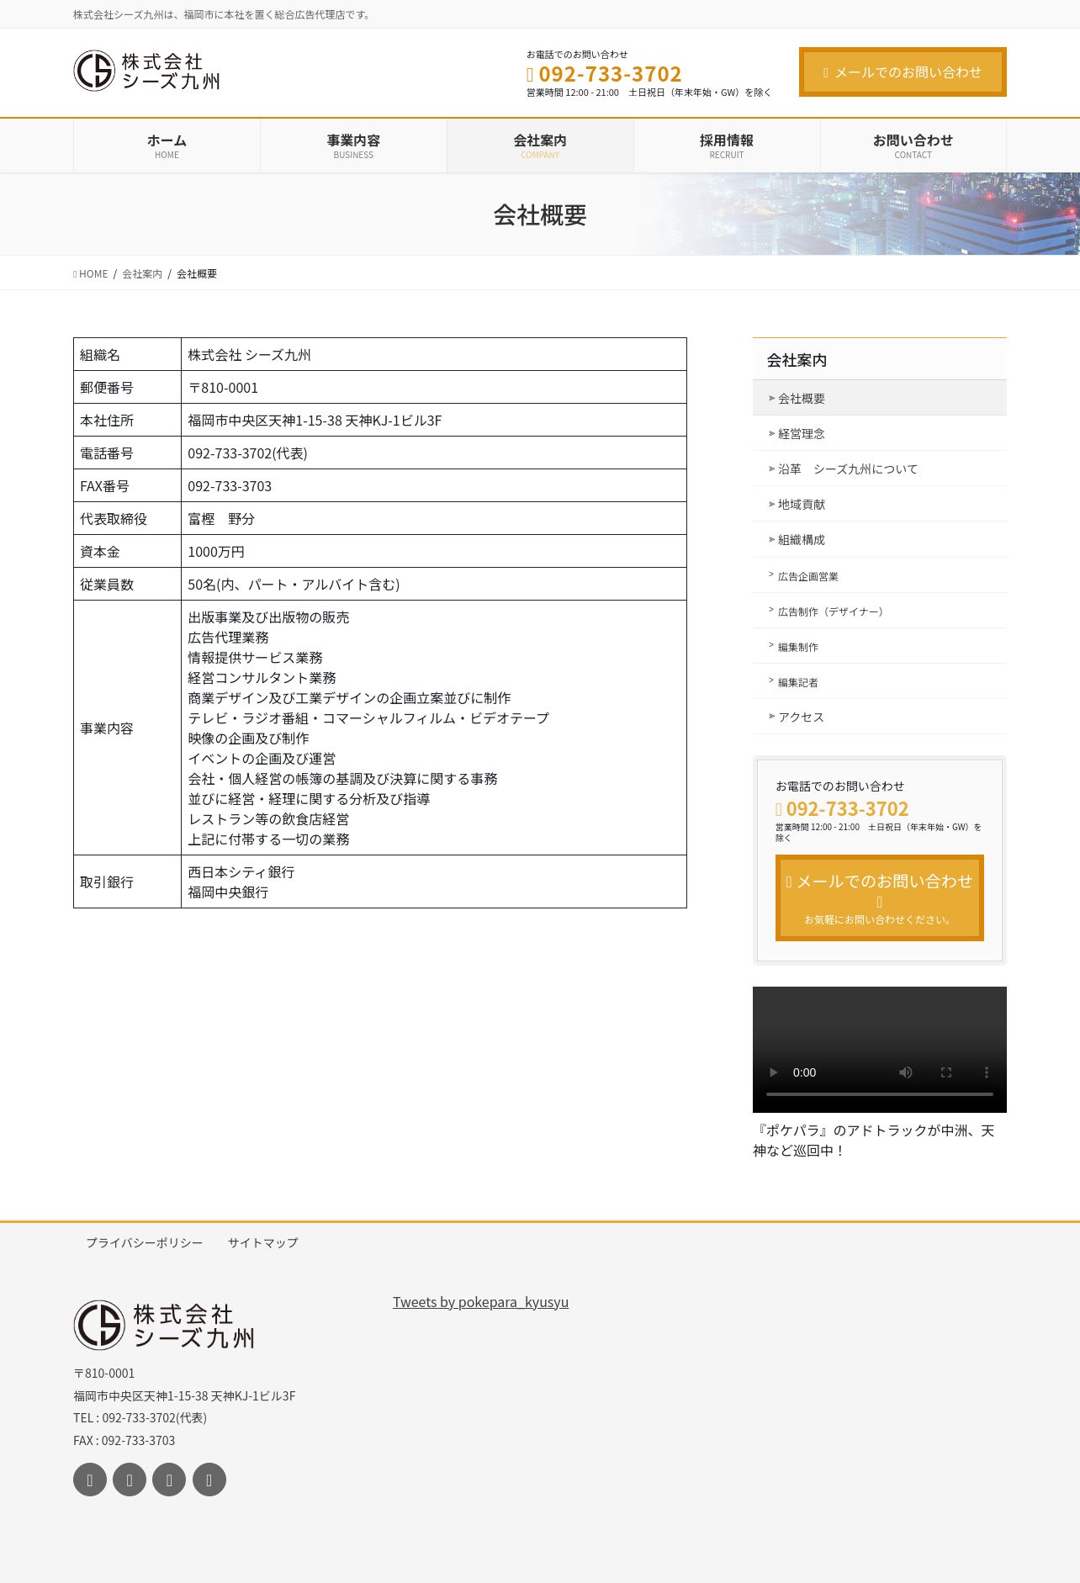Click the fourth footer social icon
This screenshot has width=1080, height=1583.
click(x=209, y=1480)
